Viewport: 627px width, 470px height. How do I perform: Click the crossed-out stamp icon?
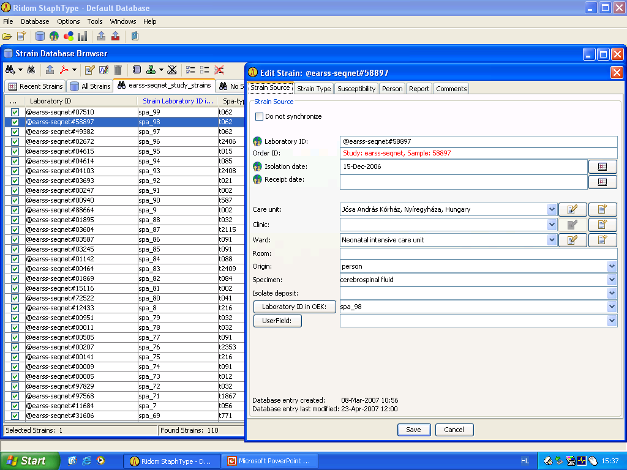172,70
